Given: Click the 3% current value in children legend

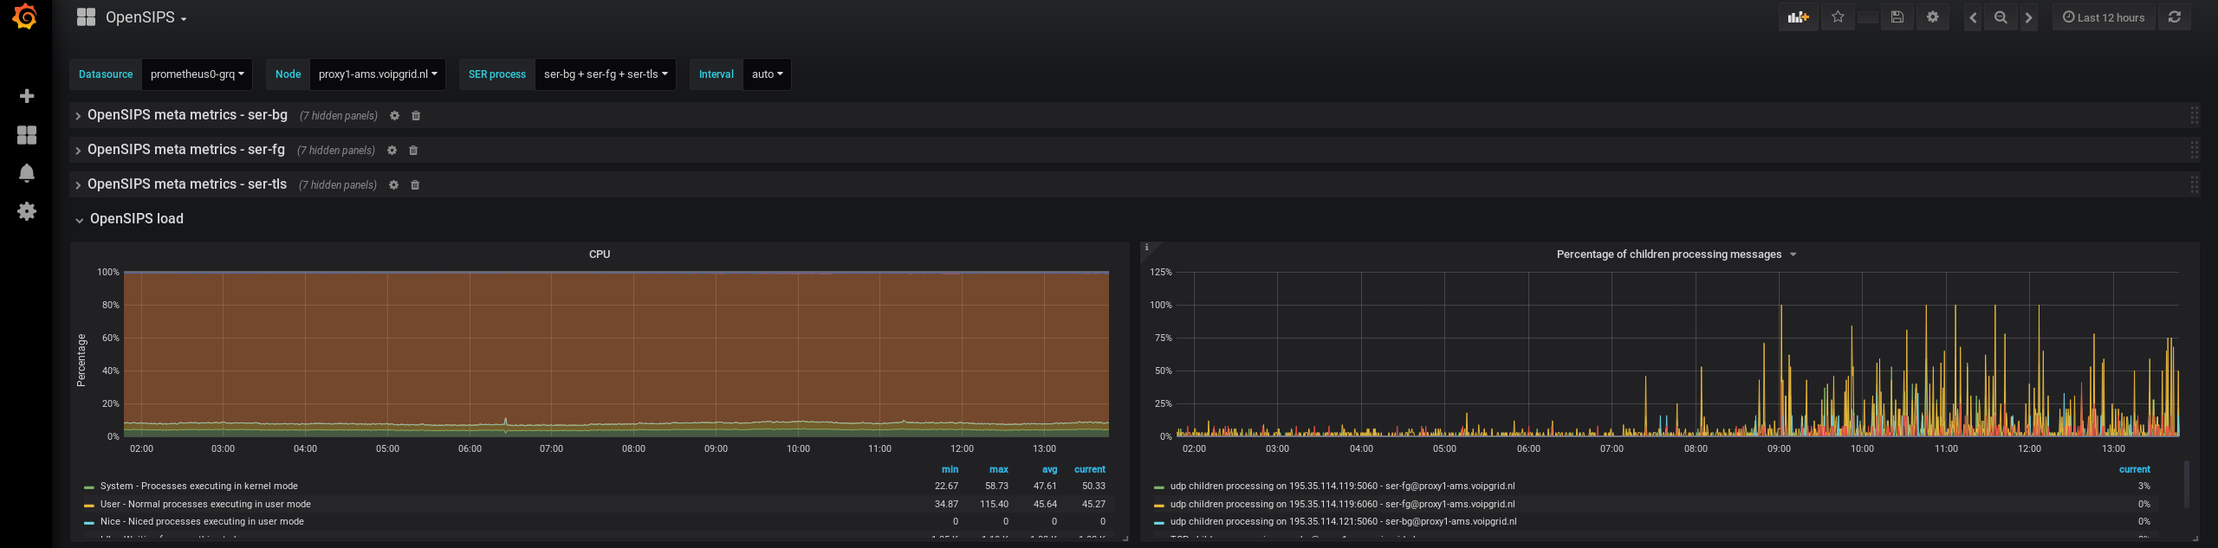Looking at the screenshot, I should pyautogui.click(x=2143, y=487).
